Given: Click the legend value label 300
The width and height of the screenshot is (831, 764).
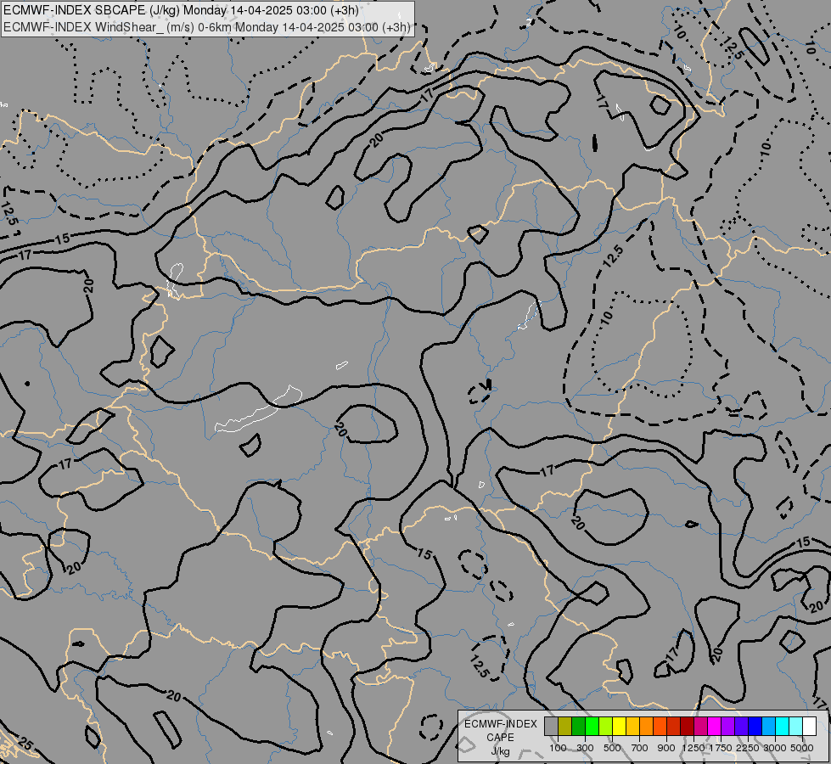Looking at the screenshot, I should click(585, 748).
